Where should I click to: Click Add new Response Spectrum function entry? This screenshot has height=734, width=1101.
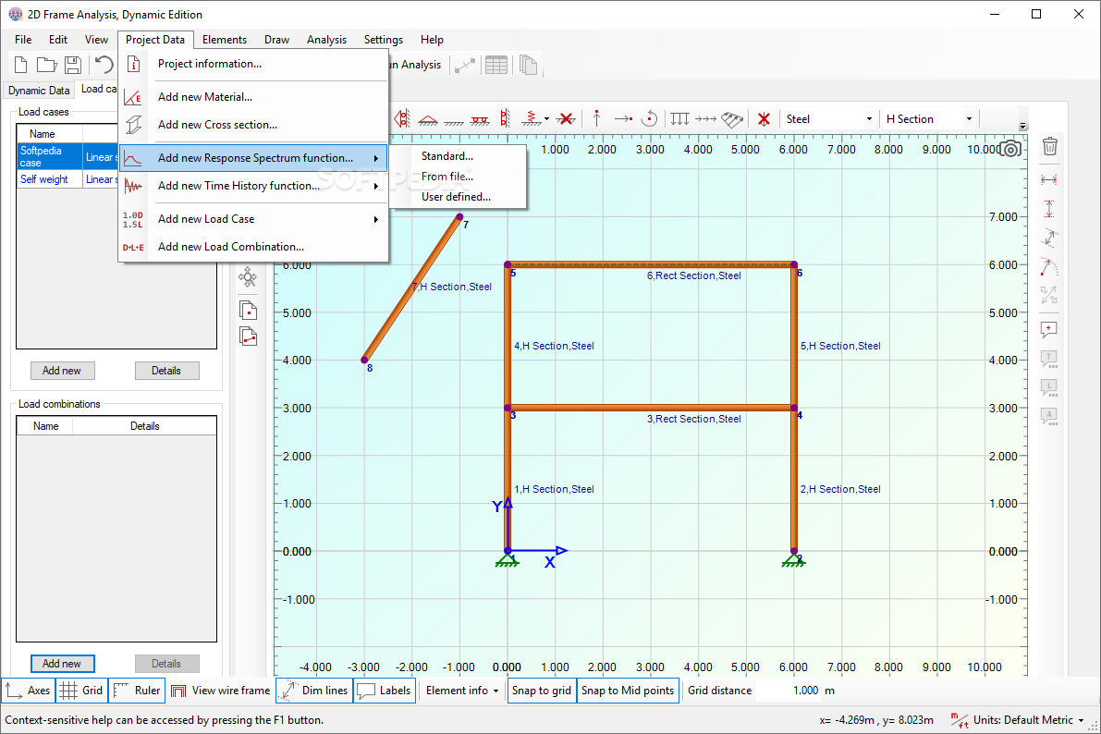253,158
